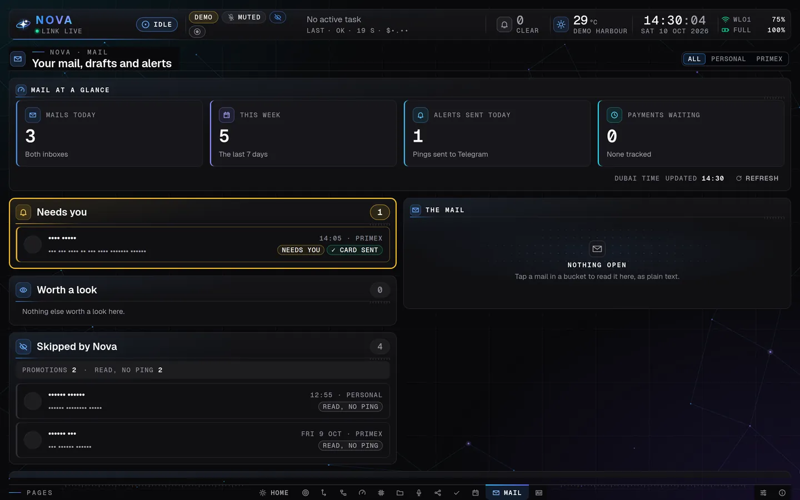Open the FRI 9 OCT PRIMEX skipped mail
Viewport: 800px width, 500px height.
(x=203, y=440)
